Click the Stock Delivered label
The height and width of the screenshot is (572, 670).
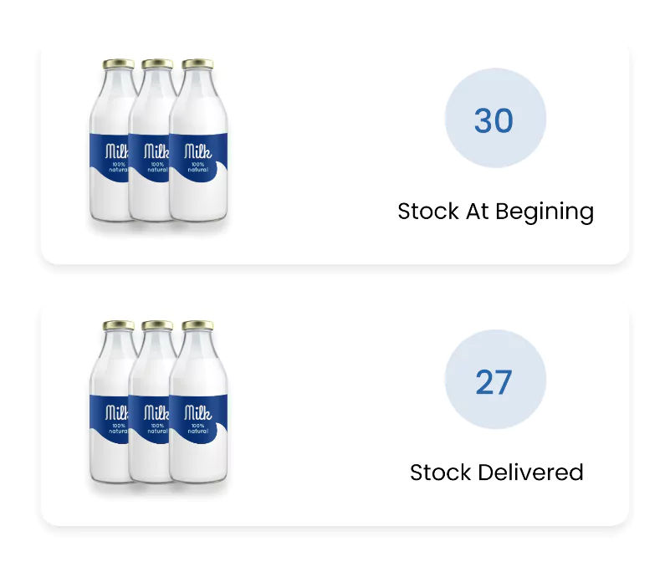[497, 472]
